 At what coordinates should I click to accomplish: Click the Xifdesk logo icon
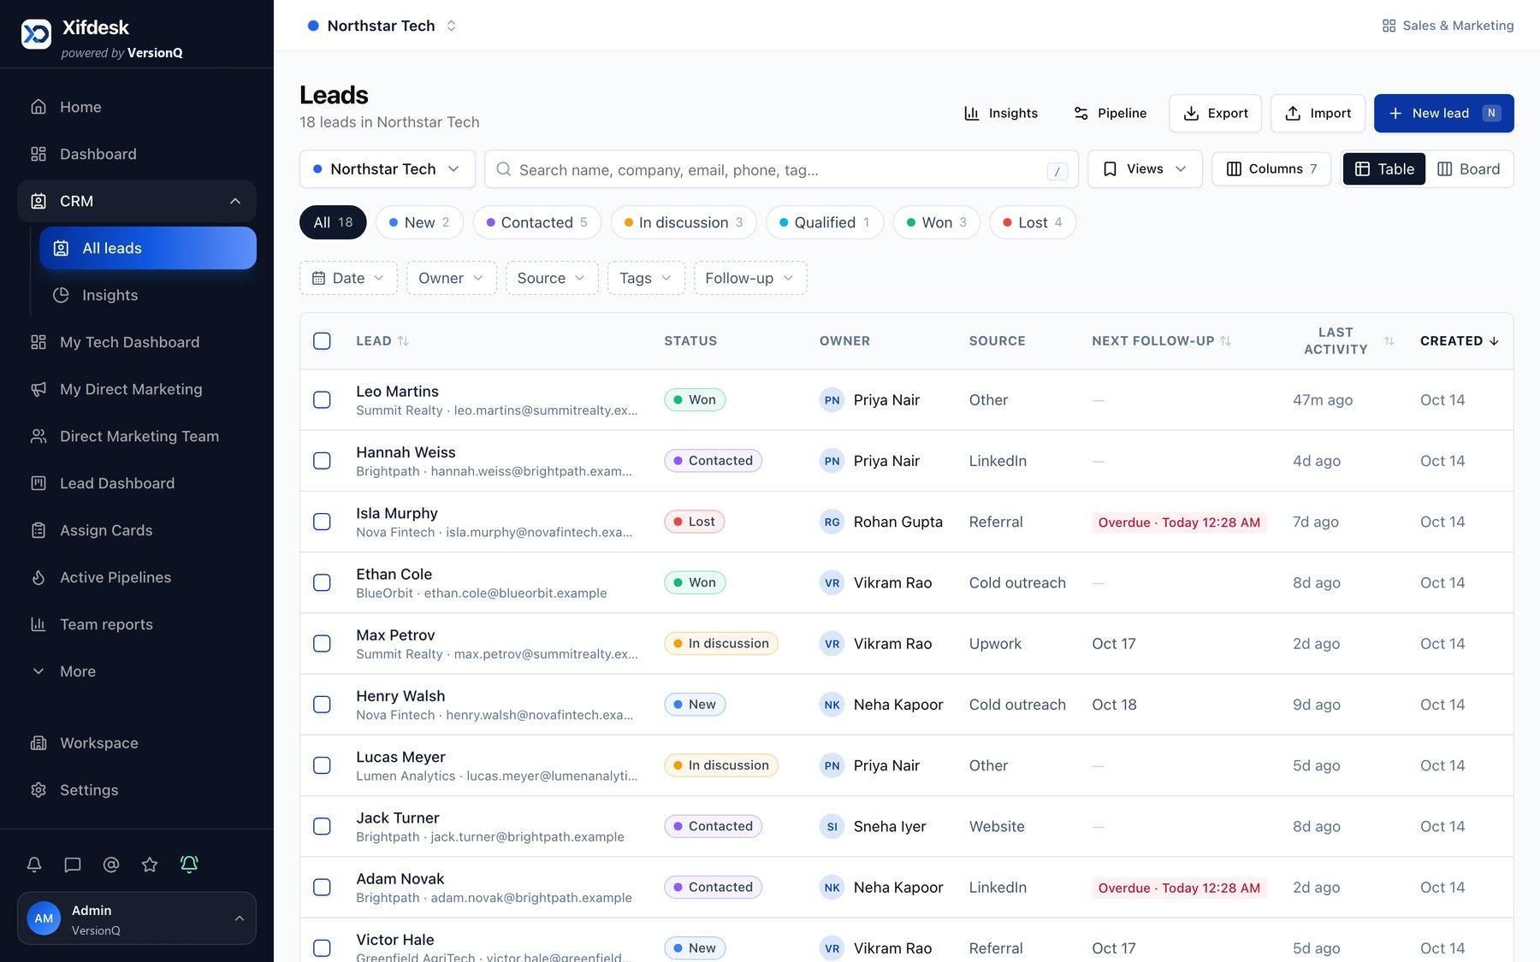pos(36,33)
